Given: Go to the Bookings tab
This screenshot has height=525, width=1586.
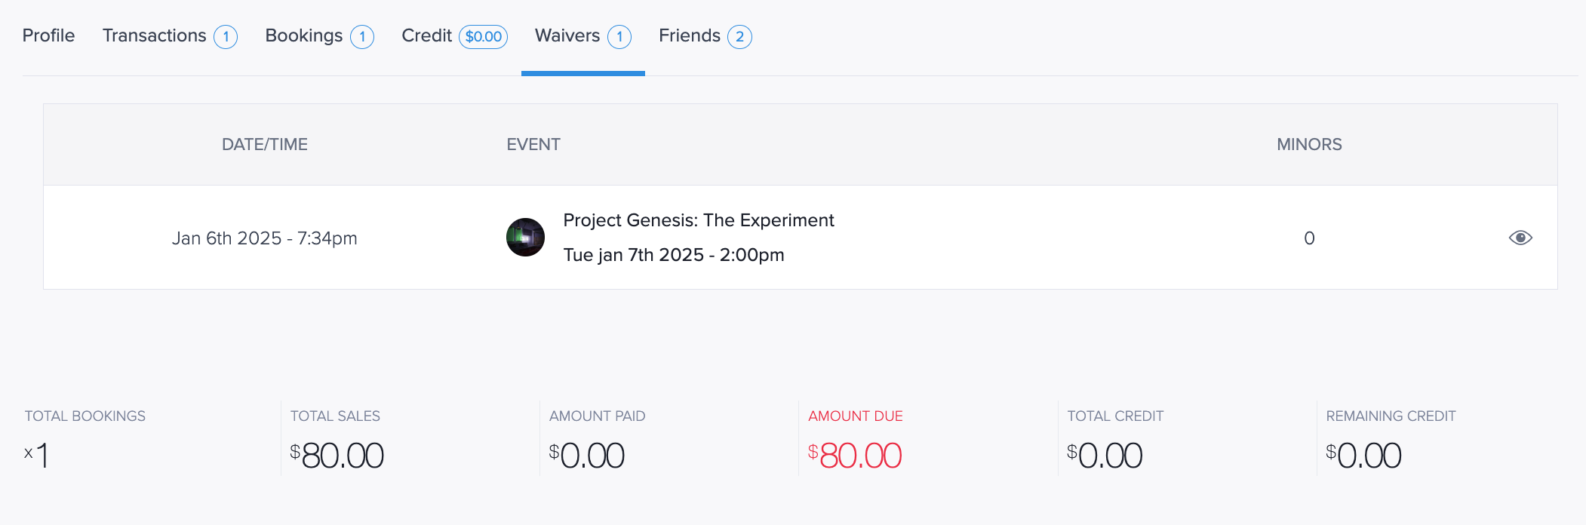Looking at the screenshot, I should pos(319,35).
